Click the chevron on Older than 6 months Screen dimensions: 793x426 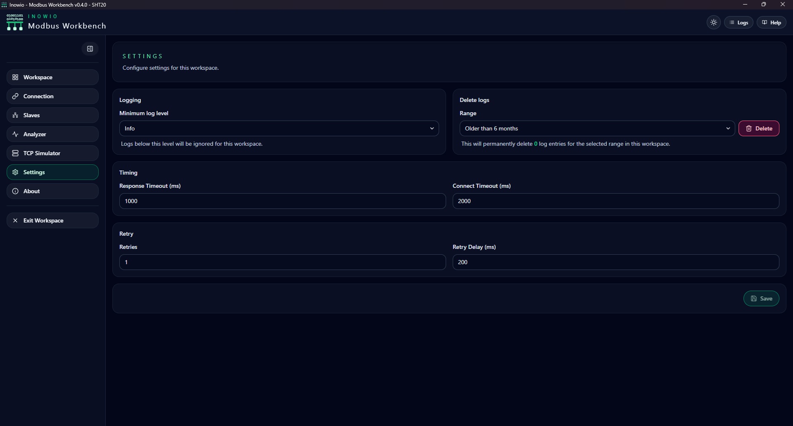pyautogui.click(x=728, y=128)
